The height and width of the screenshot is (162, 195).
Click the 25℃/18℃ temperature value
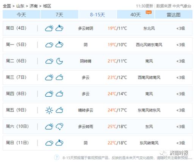point(117,127)
